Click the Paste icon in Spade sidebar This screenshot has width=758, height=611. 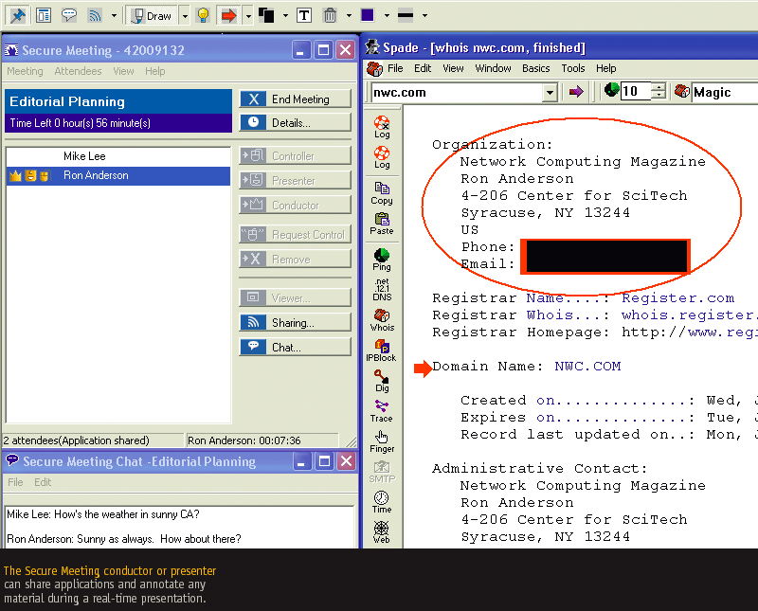(382, 224)
